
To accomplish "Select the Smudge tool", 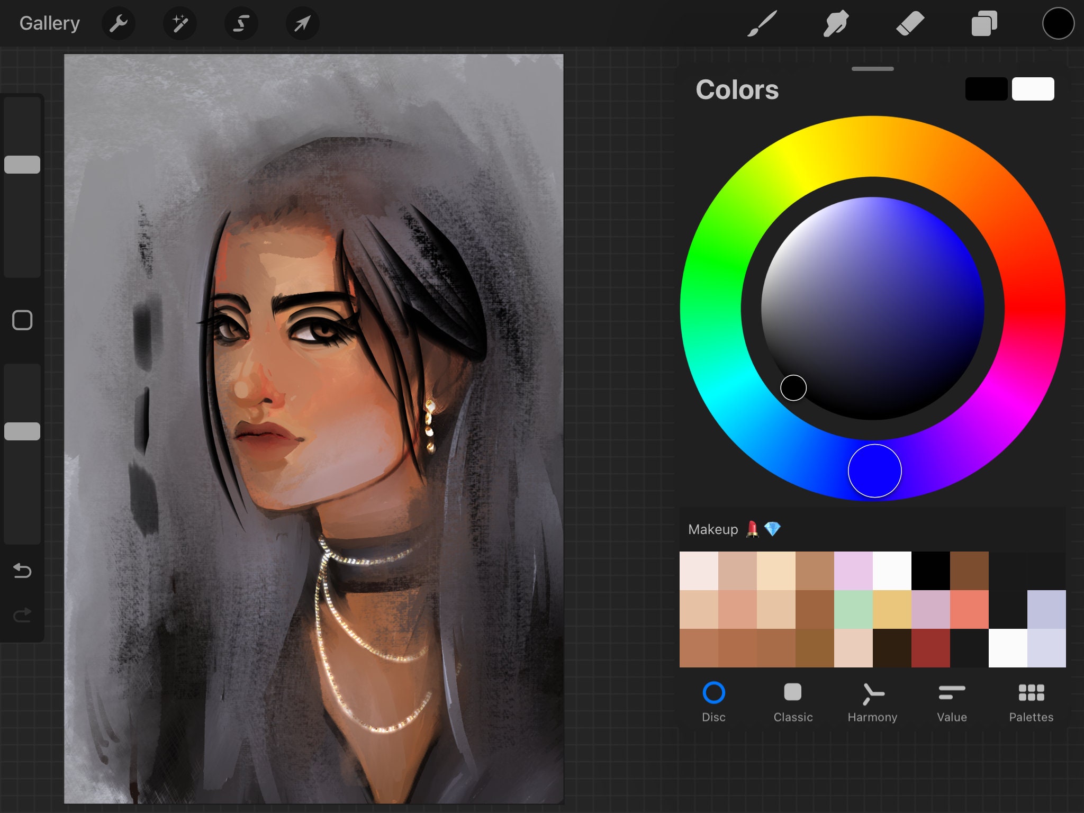I will tap(836, 23).
